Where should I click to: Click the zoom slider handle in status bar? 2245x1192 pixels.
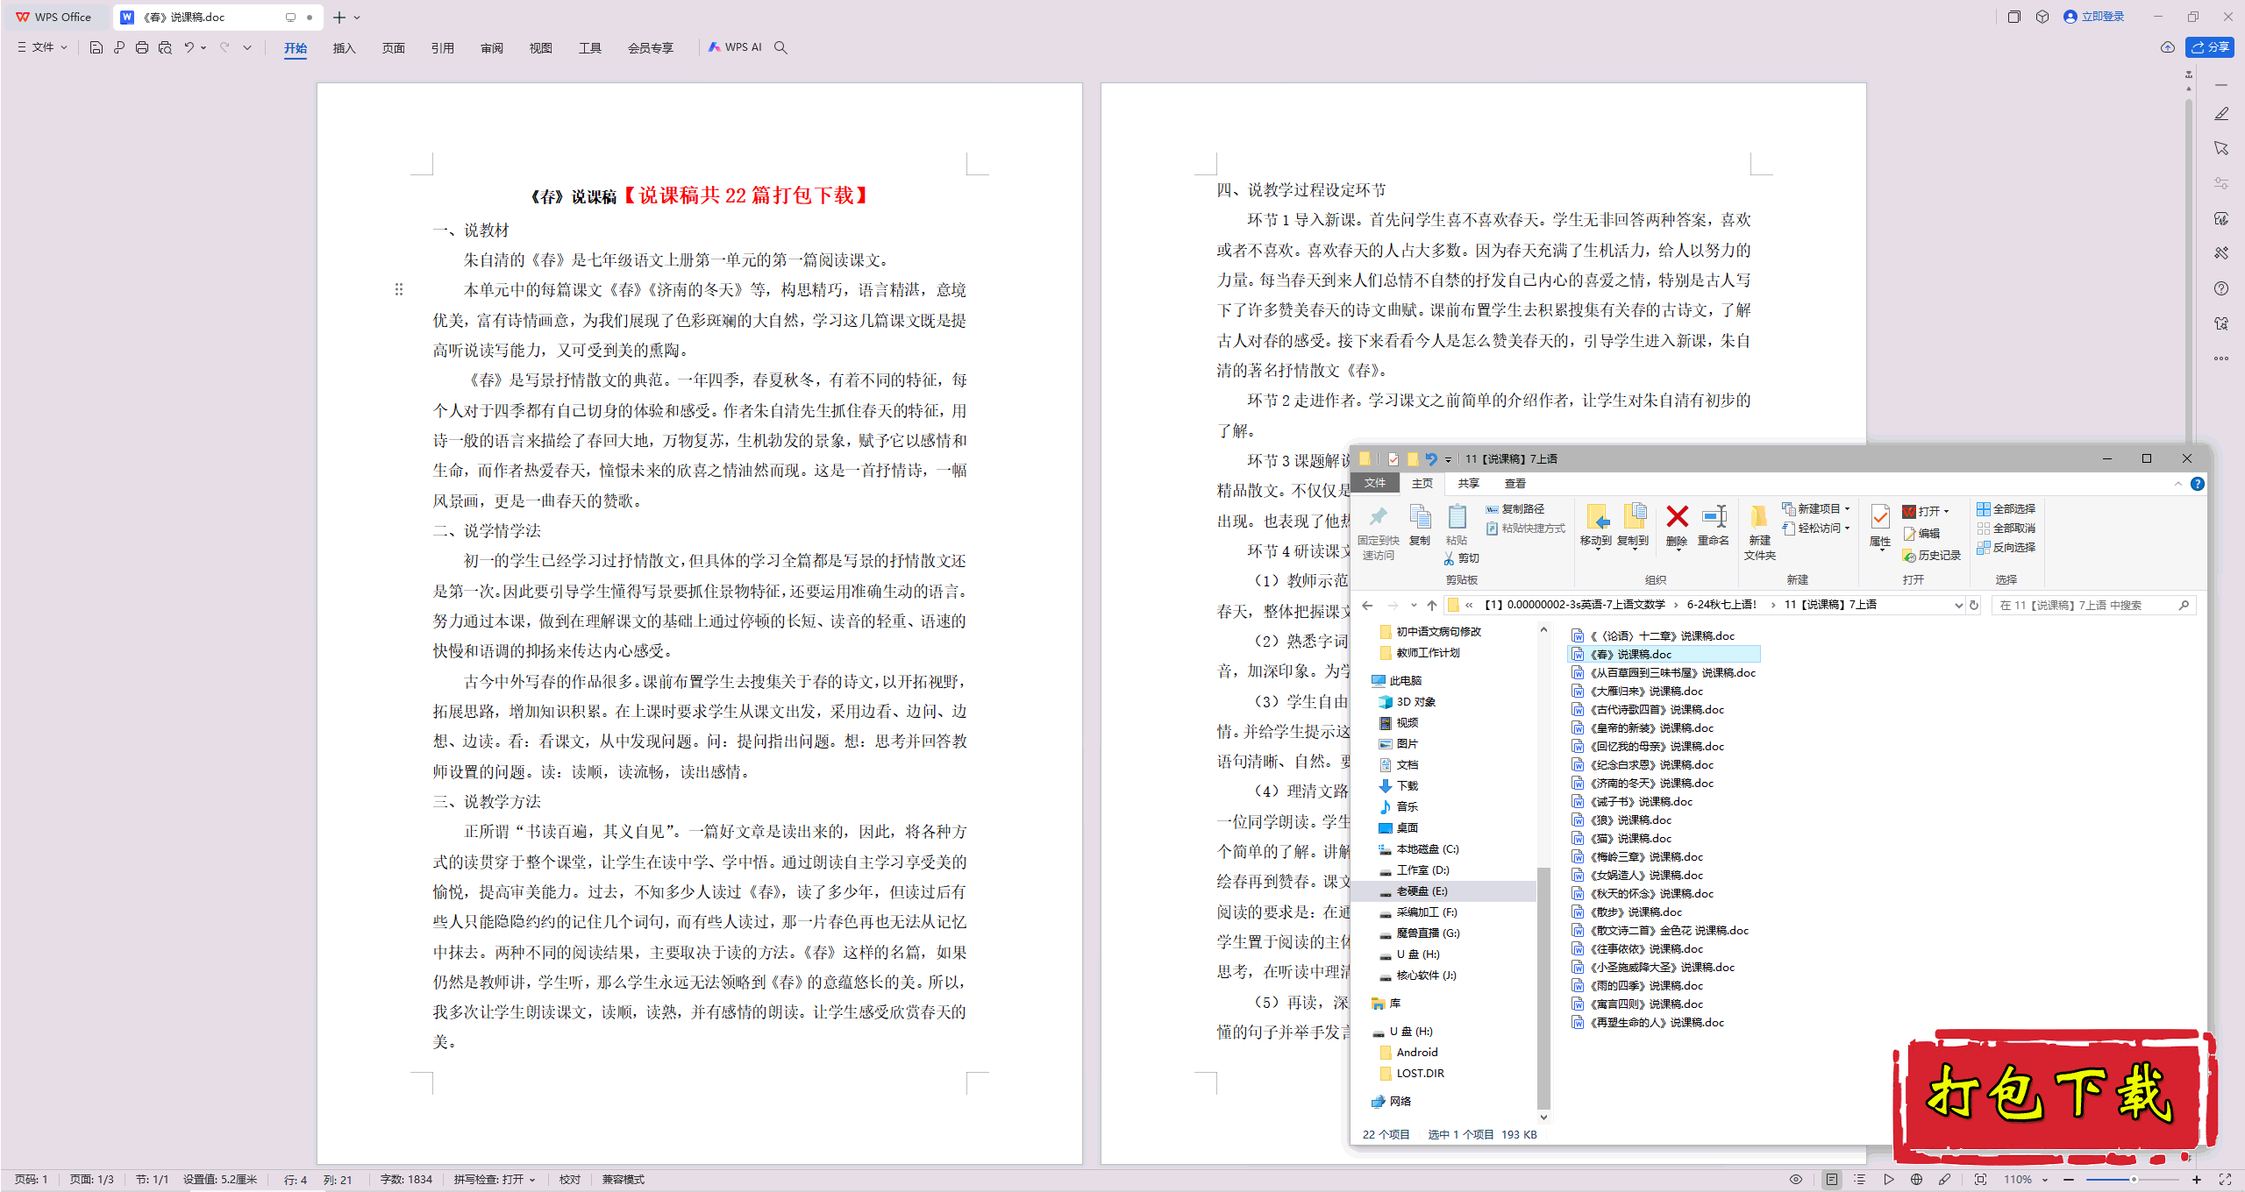point(2134,1180)
